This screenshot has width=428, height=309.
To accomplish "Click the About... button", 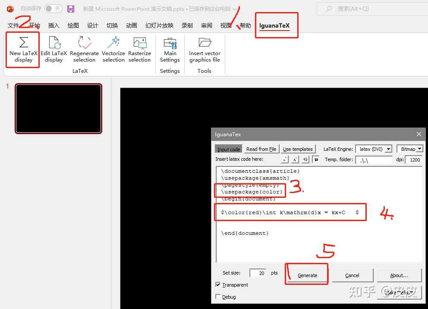I will [x=399, y=275].
